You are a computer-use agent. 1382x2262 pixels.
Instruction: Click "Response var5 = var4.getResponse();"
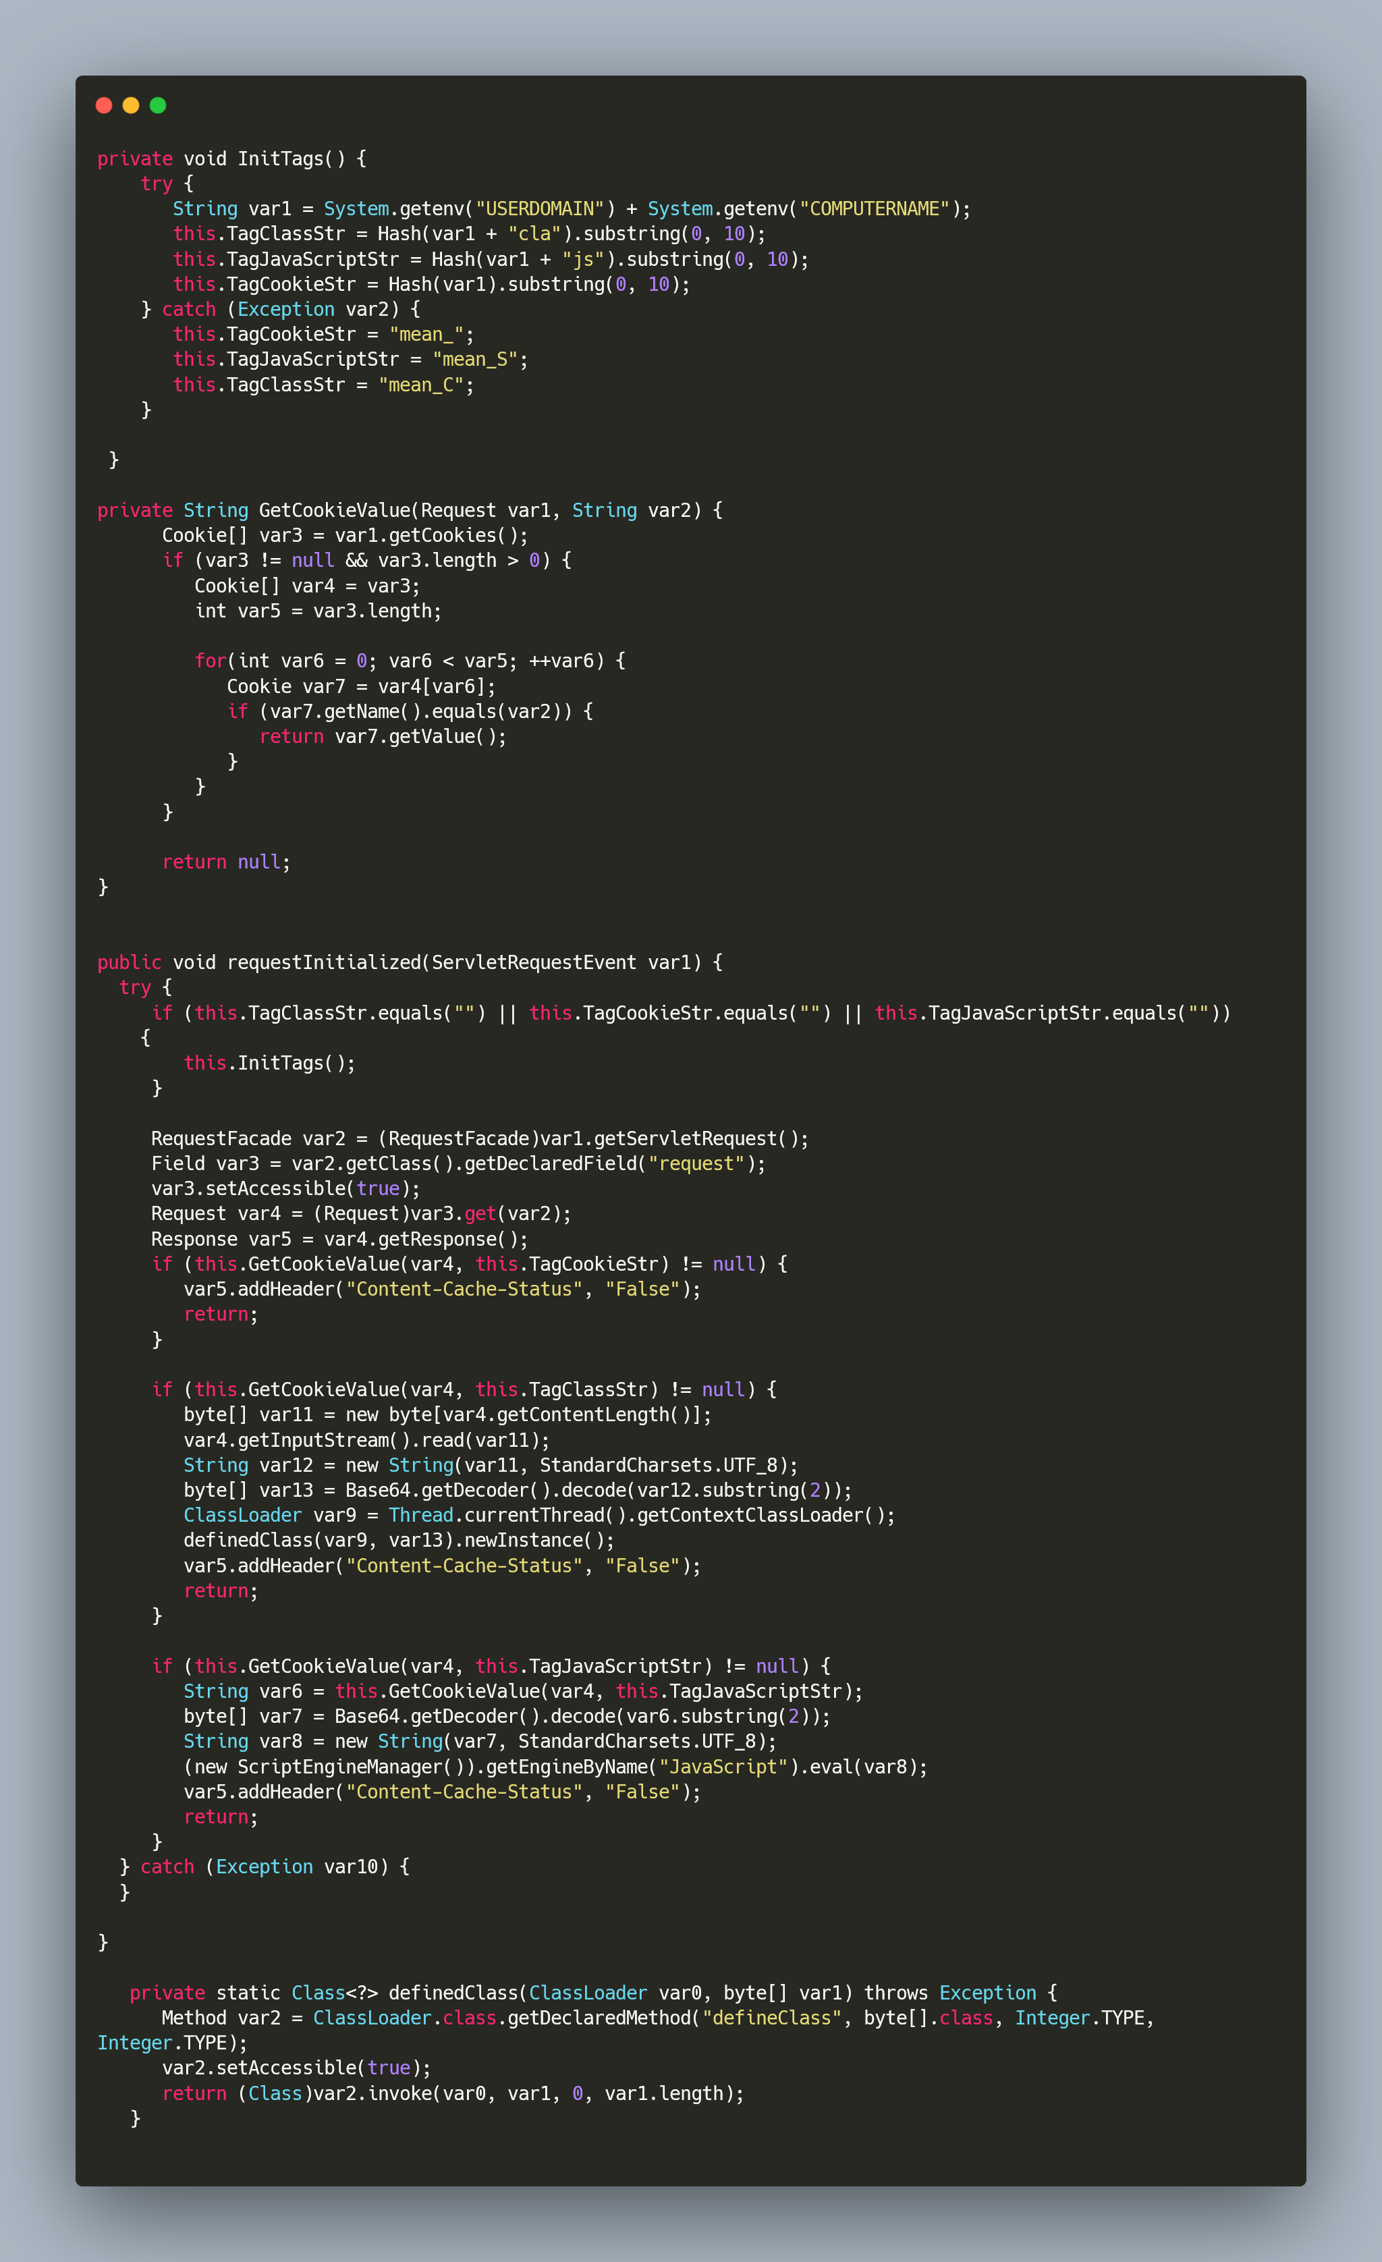(339, 1238)
